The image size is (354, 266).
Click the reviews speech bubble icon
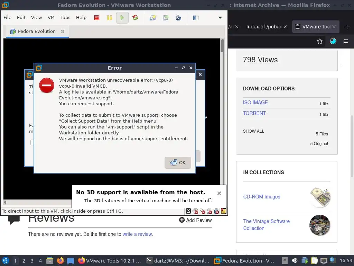(x=14, y=220)
